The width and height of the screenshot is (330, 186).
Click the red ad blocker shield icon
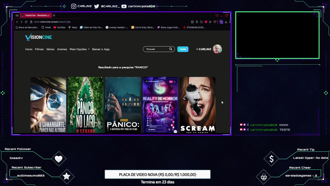(206, 22)
